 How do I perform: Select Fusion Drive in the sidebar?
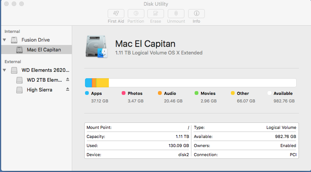(x=36, y=40)
